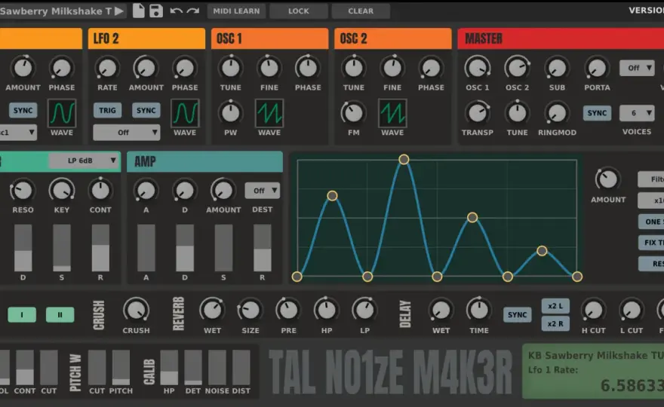Click the LFO 2 Rate knob

tap(107, 68)
